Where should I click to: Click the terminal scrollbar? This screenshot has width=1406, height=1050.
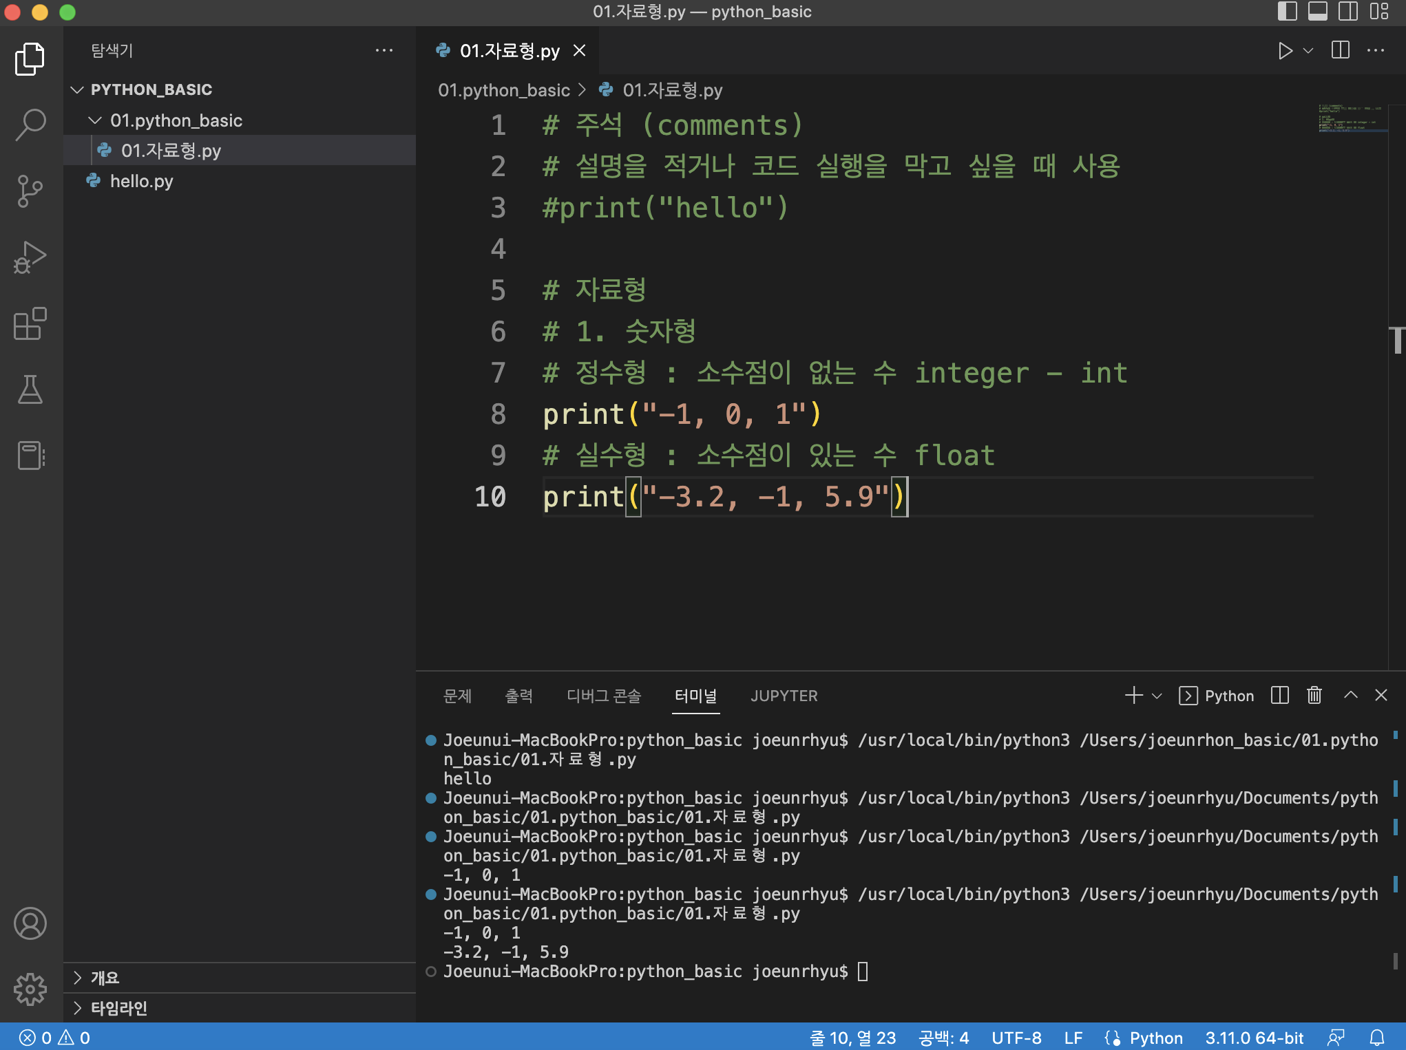point(1396,960)
